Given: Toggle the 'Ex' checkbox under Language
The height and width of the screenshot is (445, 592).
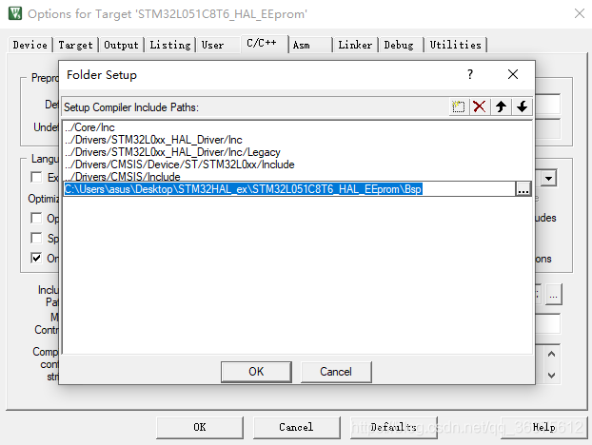Looking at the screenshot, I should tap(36, 177).
